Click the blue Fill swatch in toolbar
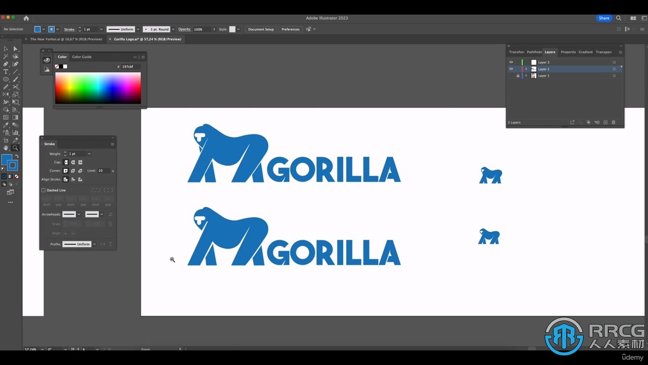This screenshot has width=648, height=365. pyautogui.click(x=8, y=161)
